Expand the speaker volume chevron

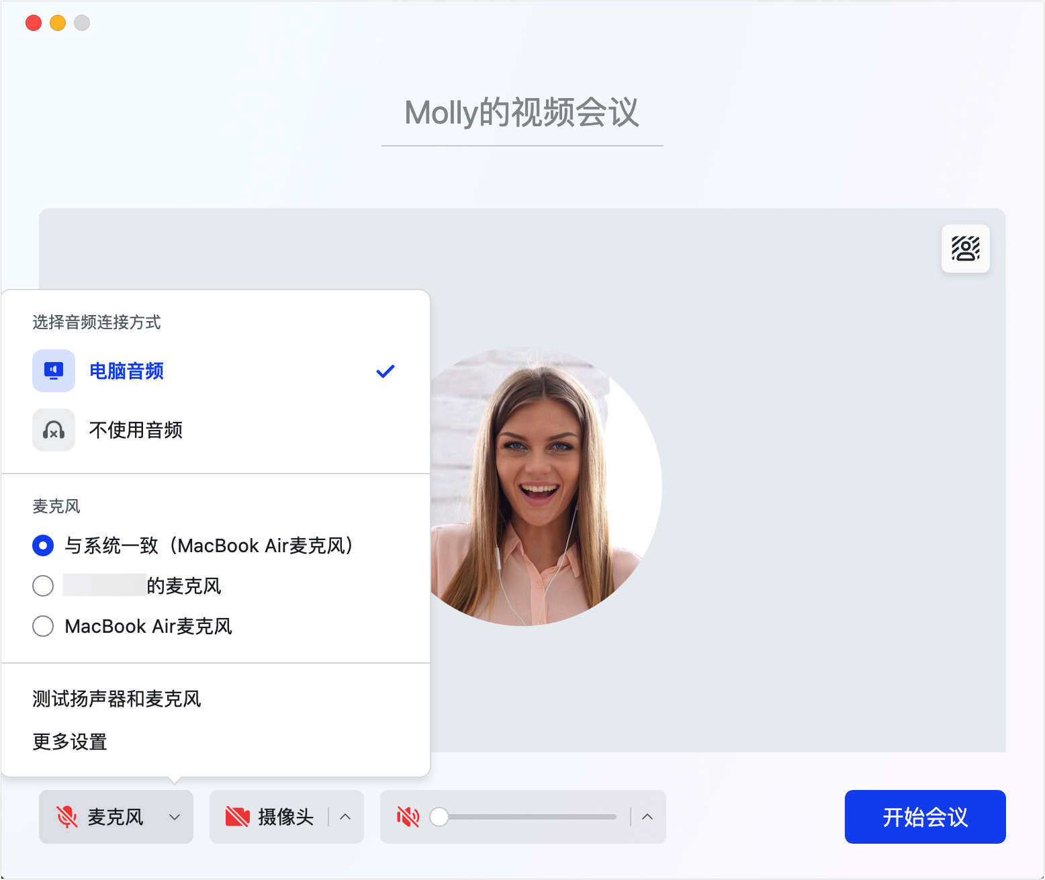(647, 817)
